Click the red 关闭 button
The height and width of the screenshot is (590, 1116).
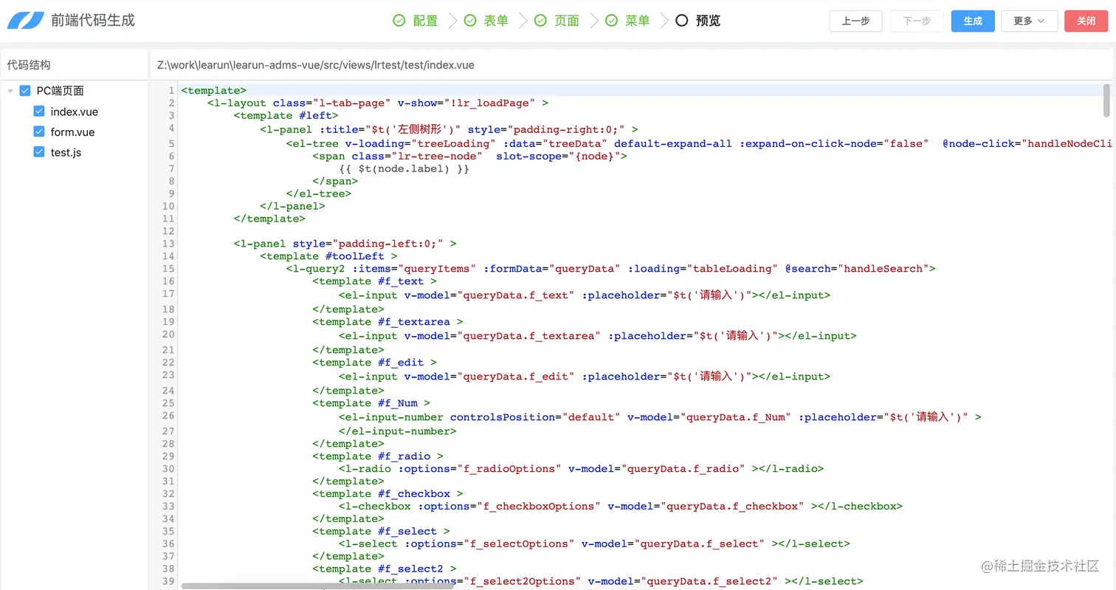click(x=1086, y=21)
